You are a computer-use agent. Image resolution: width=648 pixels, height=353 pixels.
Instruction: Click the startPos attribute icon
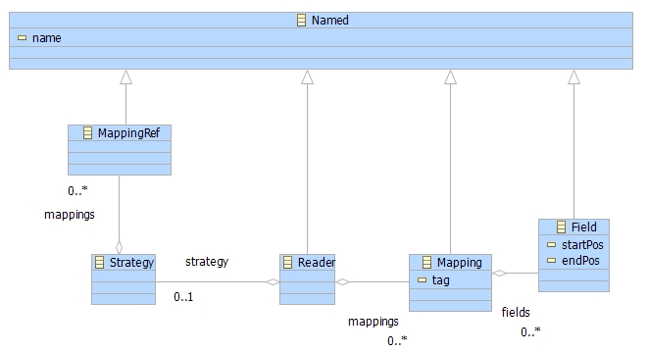tap(551, 245)
